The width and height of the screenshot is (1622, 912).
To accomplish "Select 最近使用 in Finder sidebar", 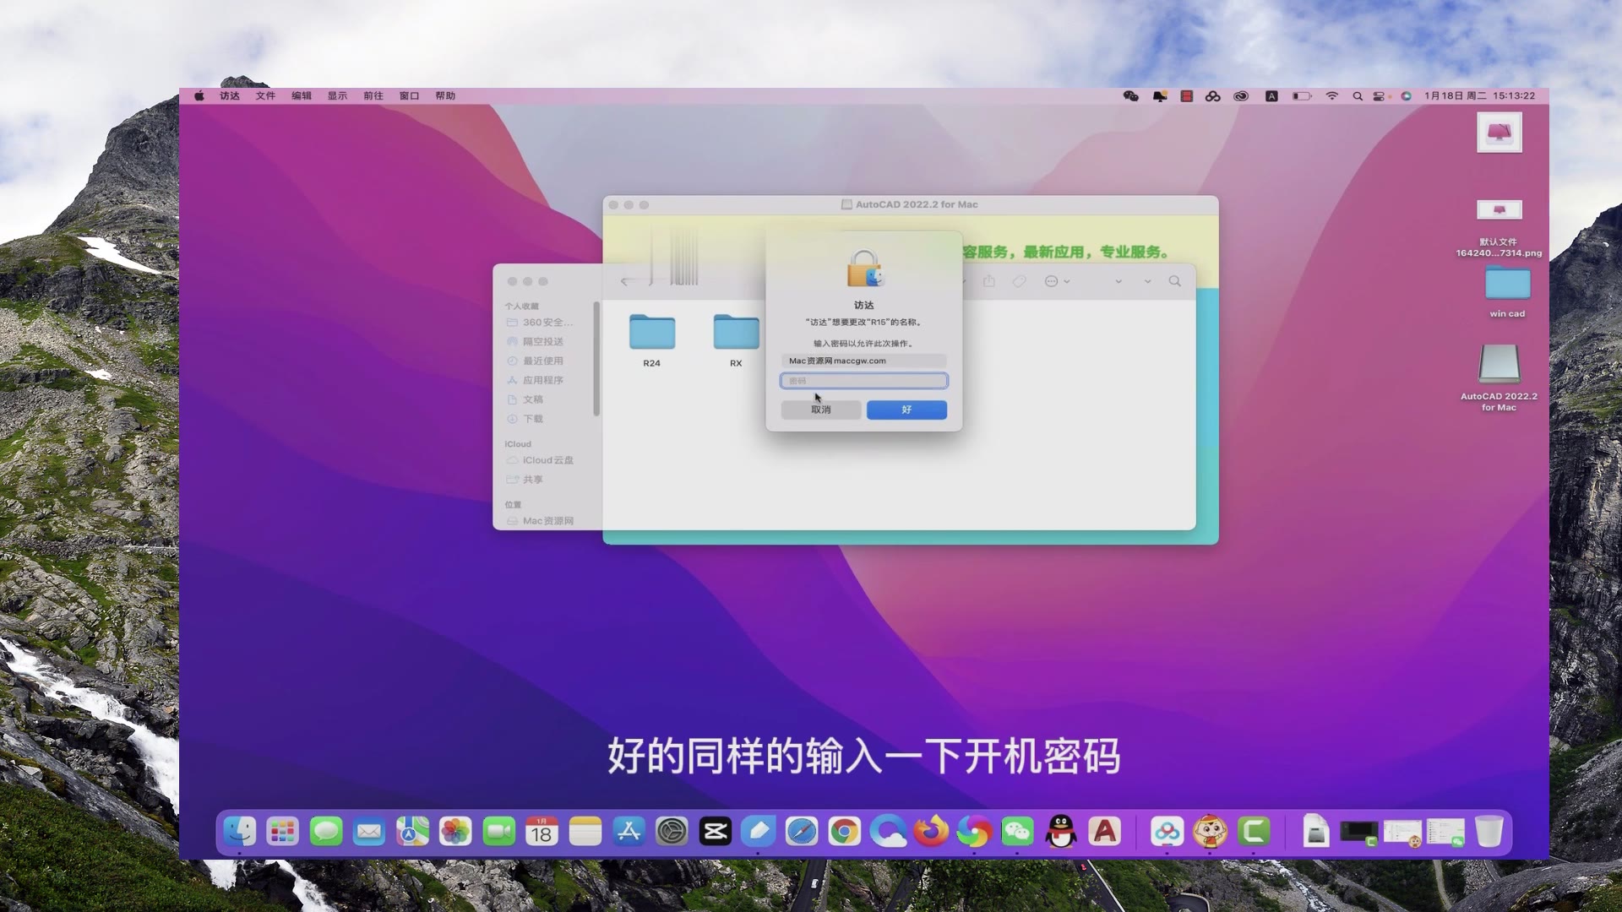I will (x=536, y=361).
